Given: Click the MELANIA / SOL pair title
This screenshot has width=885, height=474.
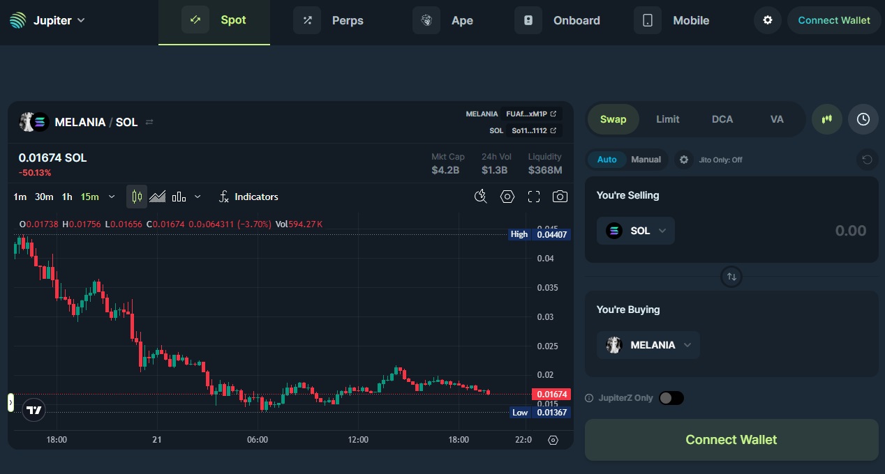Looking at the screenshot, I should click(x=96, y=122).
